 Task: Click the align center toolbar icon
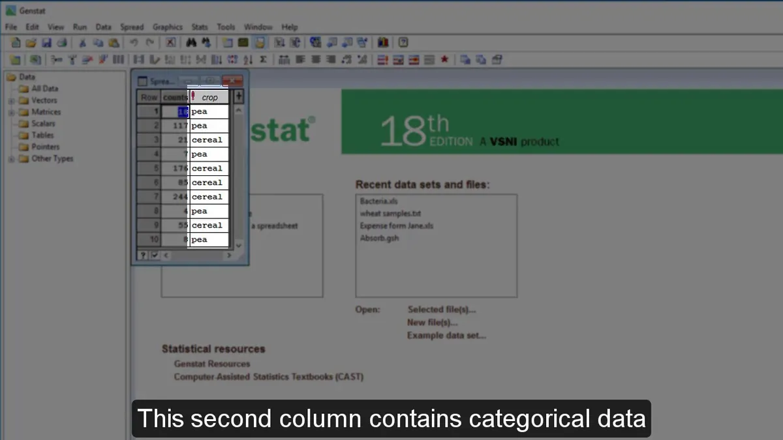pyautogui.click(x=316, y=60)
